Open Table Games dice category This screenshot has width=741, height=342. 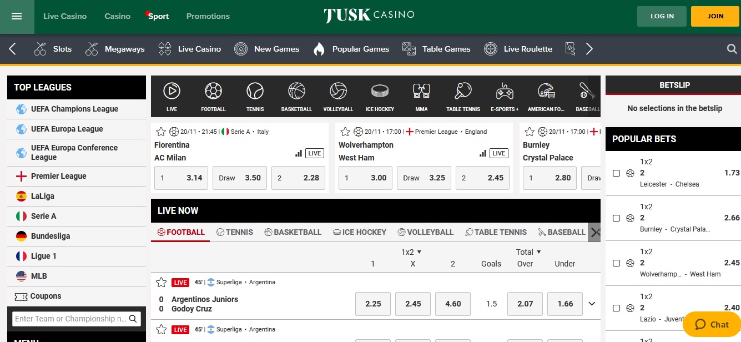[436, 49]
